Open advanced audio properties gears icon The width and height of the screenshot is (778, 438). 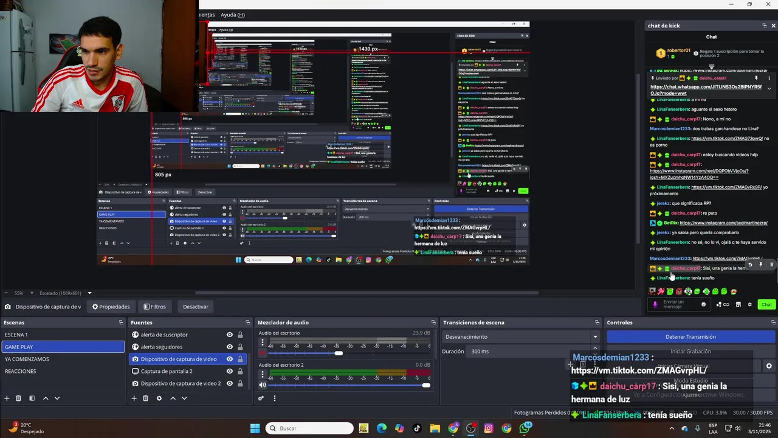click(261, 398)
